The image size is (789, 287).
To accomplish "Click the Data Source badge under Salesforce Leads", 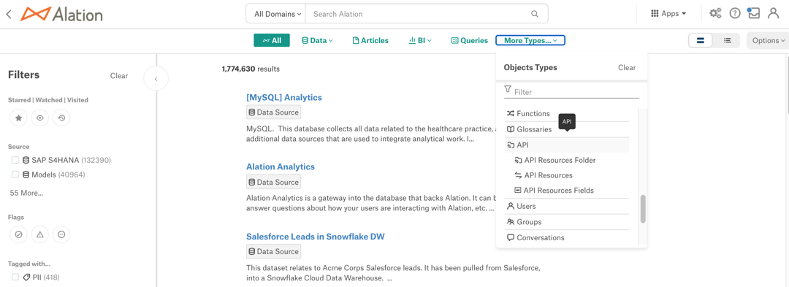I will [x=274, y=251].
